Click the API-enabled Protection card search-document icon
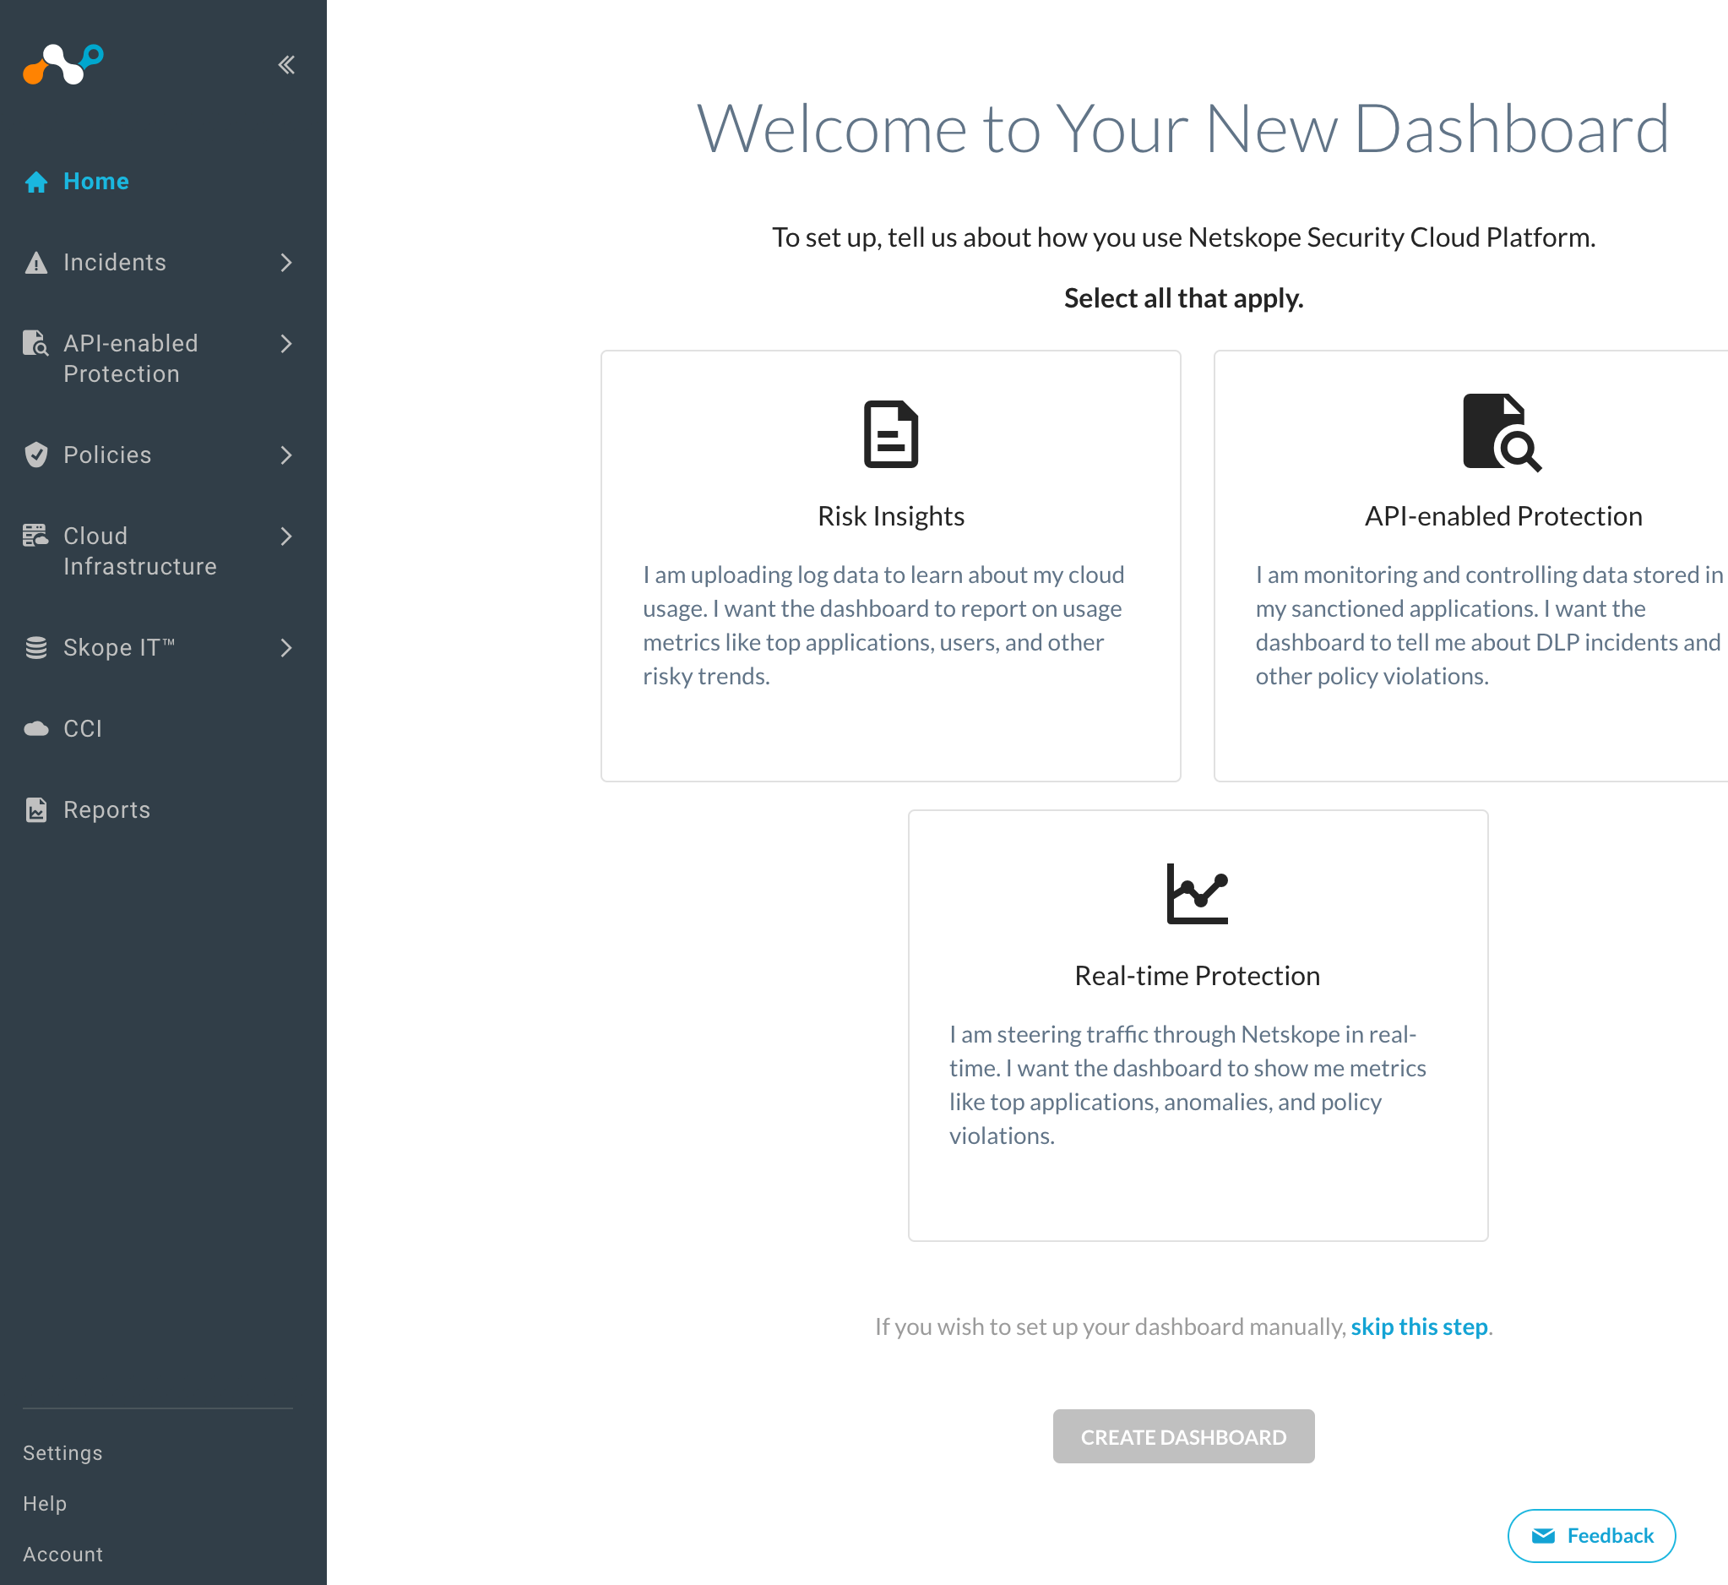The image size is (1728, 1585). point(1502,433)
